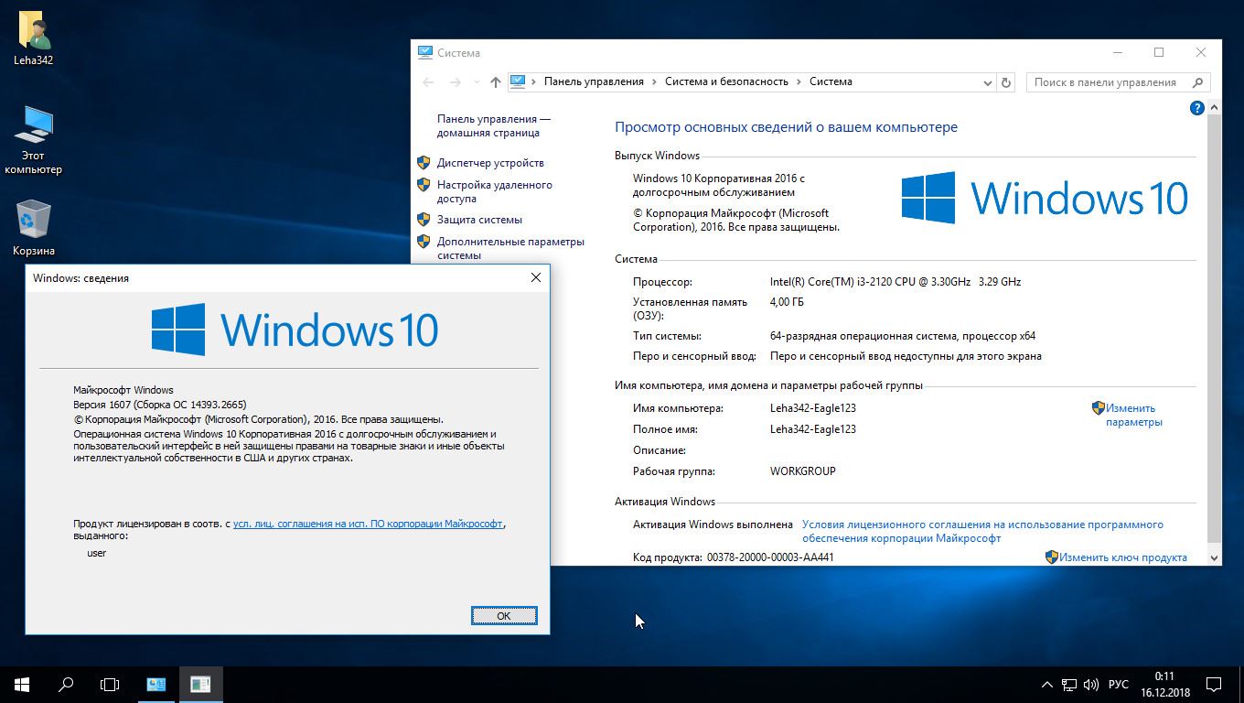Minimize the Система window
1244x703 pixels.
[x=1117, y=52]
